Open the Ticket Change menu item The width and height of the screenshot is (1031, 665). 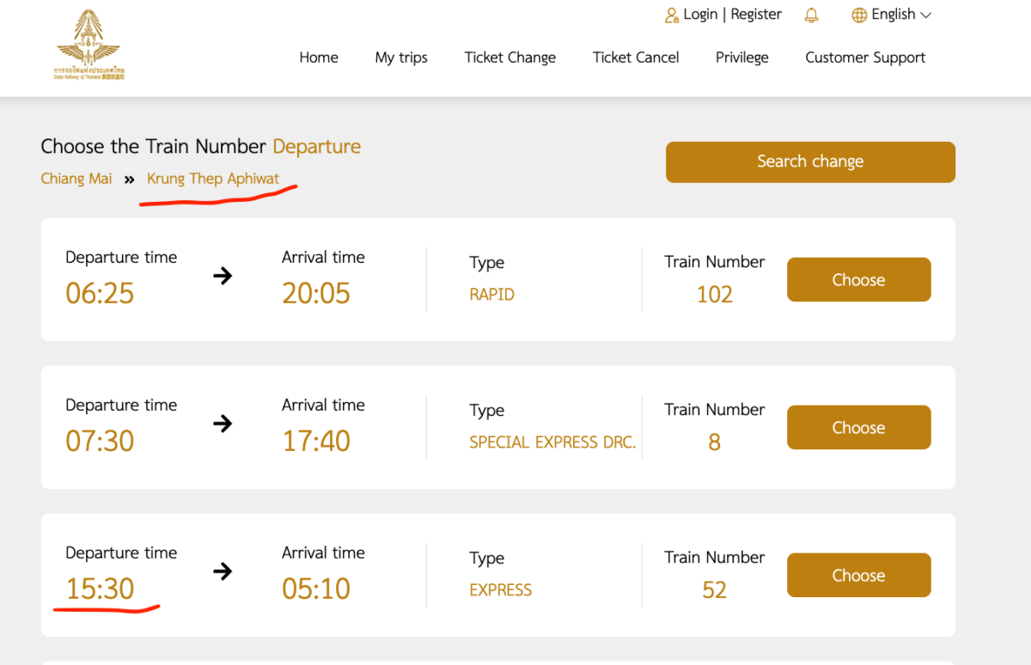point(510,58)
